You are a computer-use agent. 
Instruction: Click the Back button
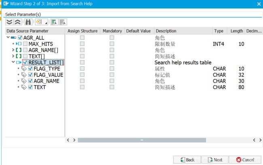187,160
